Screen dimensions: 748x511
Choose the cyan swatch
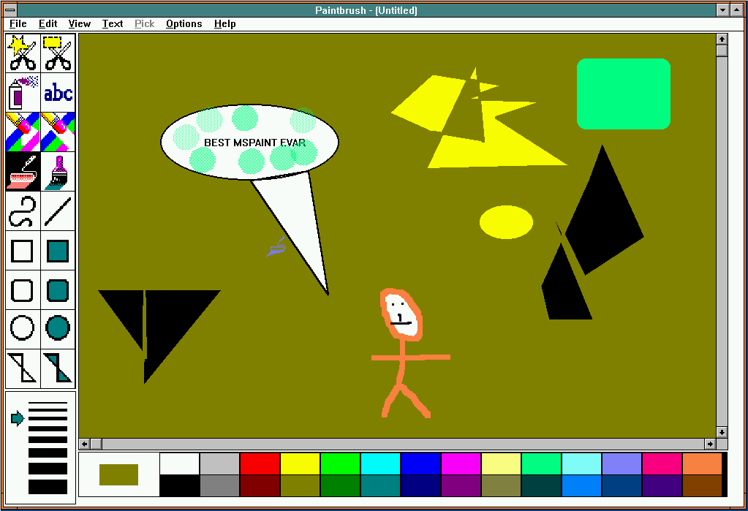[380, 463]
